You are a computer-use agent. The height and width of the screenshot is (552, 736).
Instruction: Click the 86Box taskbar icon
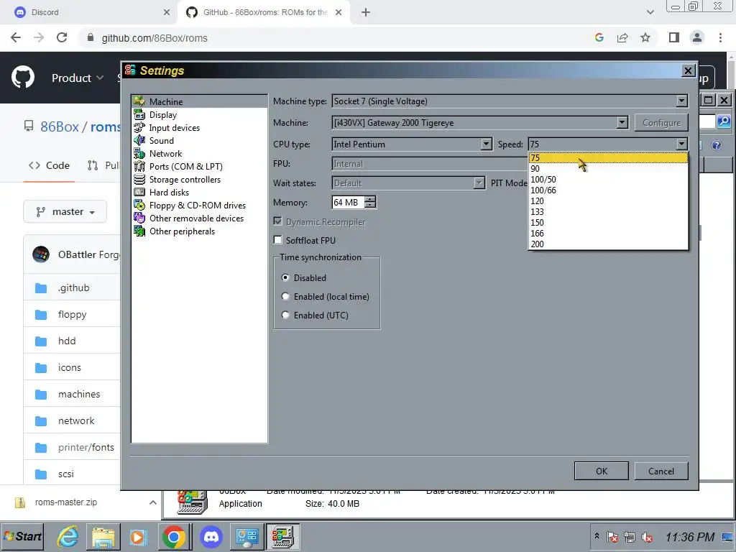point(283,536)
